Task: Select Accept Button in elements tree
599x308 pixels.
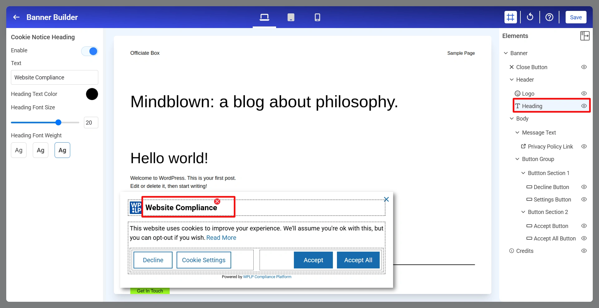Action: pos(551,226)
